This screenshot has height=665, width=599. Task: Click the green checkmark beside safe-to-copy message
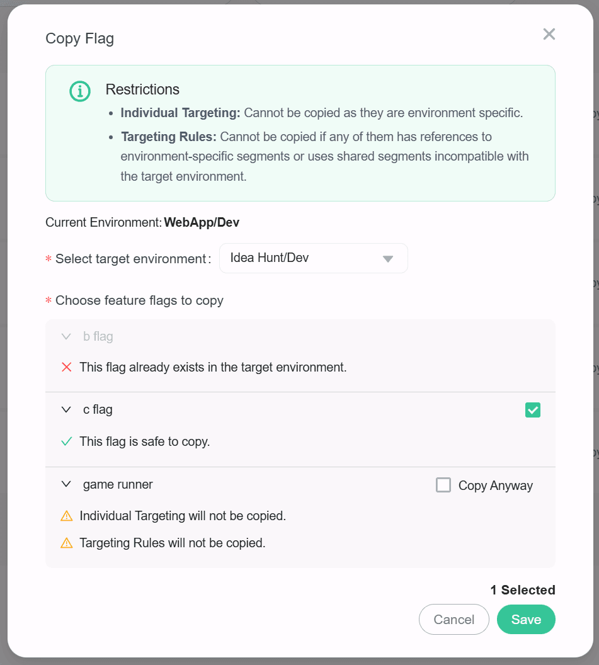tap(67, 441)
